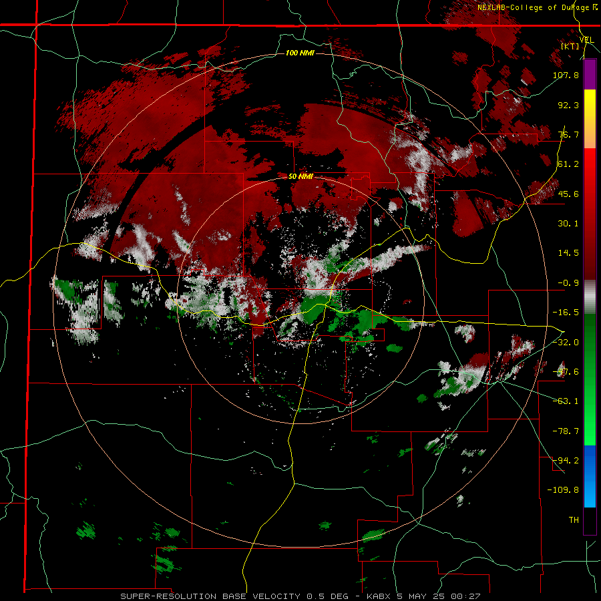Click the 107.8 velocity scale value
The width and height of the screenshot is (601, 601).
coord(566,75)
